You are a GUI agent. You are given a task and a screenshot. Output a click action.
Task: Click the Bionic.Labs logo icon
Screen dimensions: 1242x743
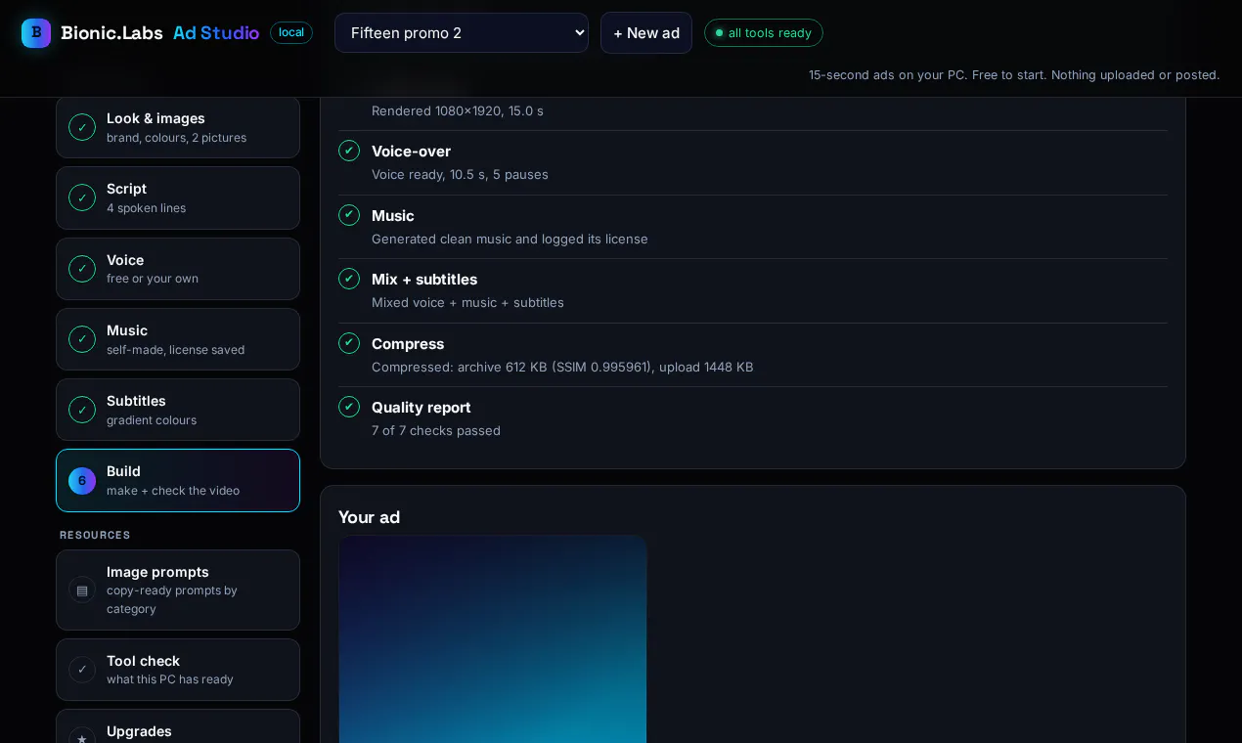pyautogui.click(x=36, y=33)
